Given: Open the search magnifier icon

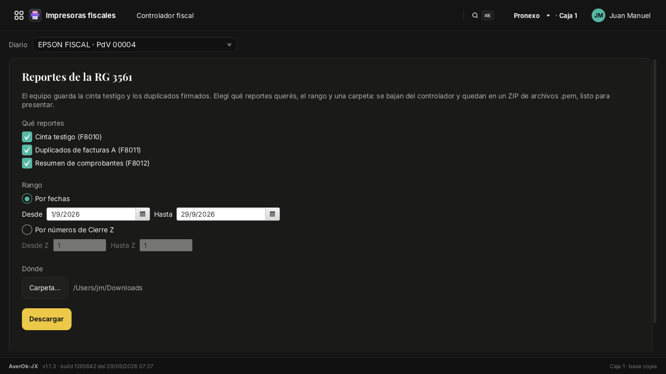Looking at the screenshot, I should point(475,16).
